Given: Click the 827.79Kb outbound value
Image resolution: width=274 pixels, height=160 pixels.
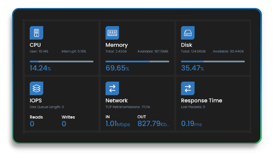Looking at the screenshot, I should click(x=153, y=124).
